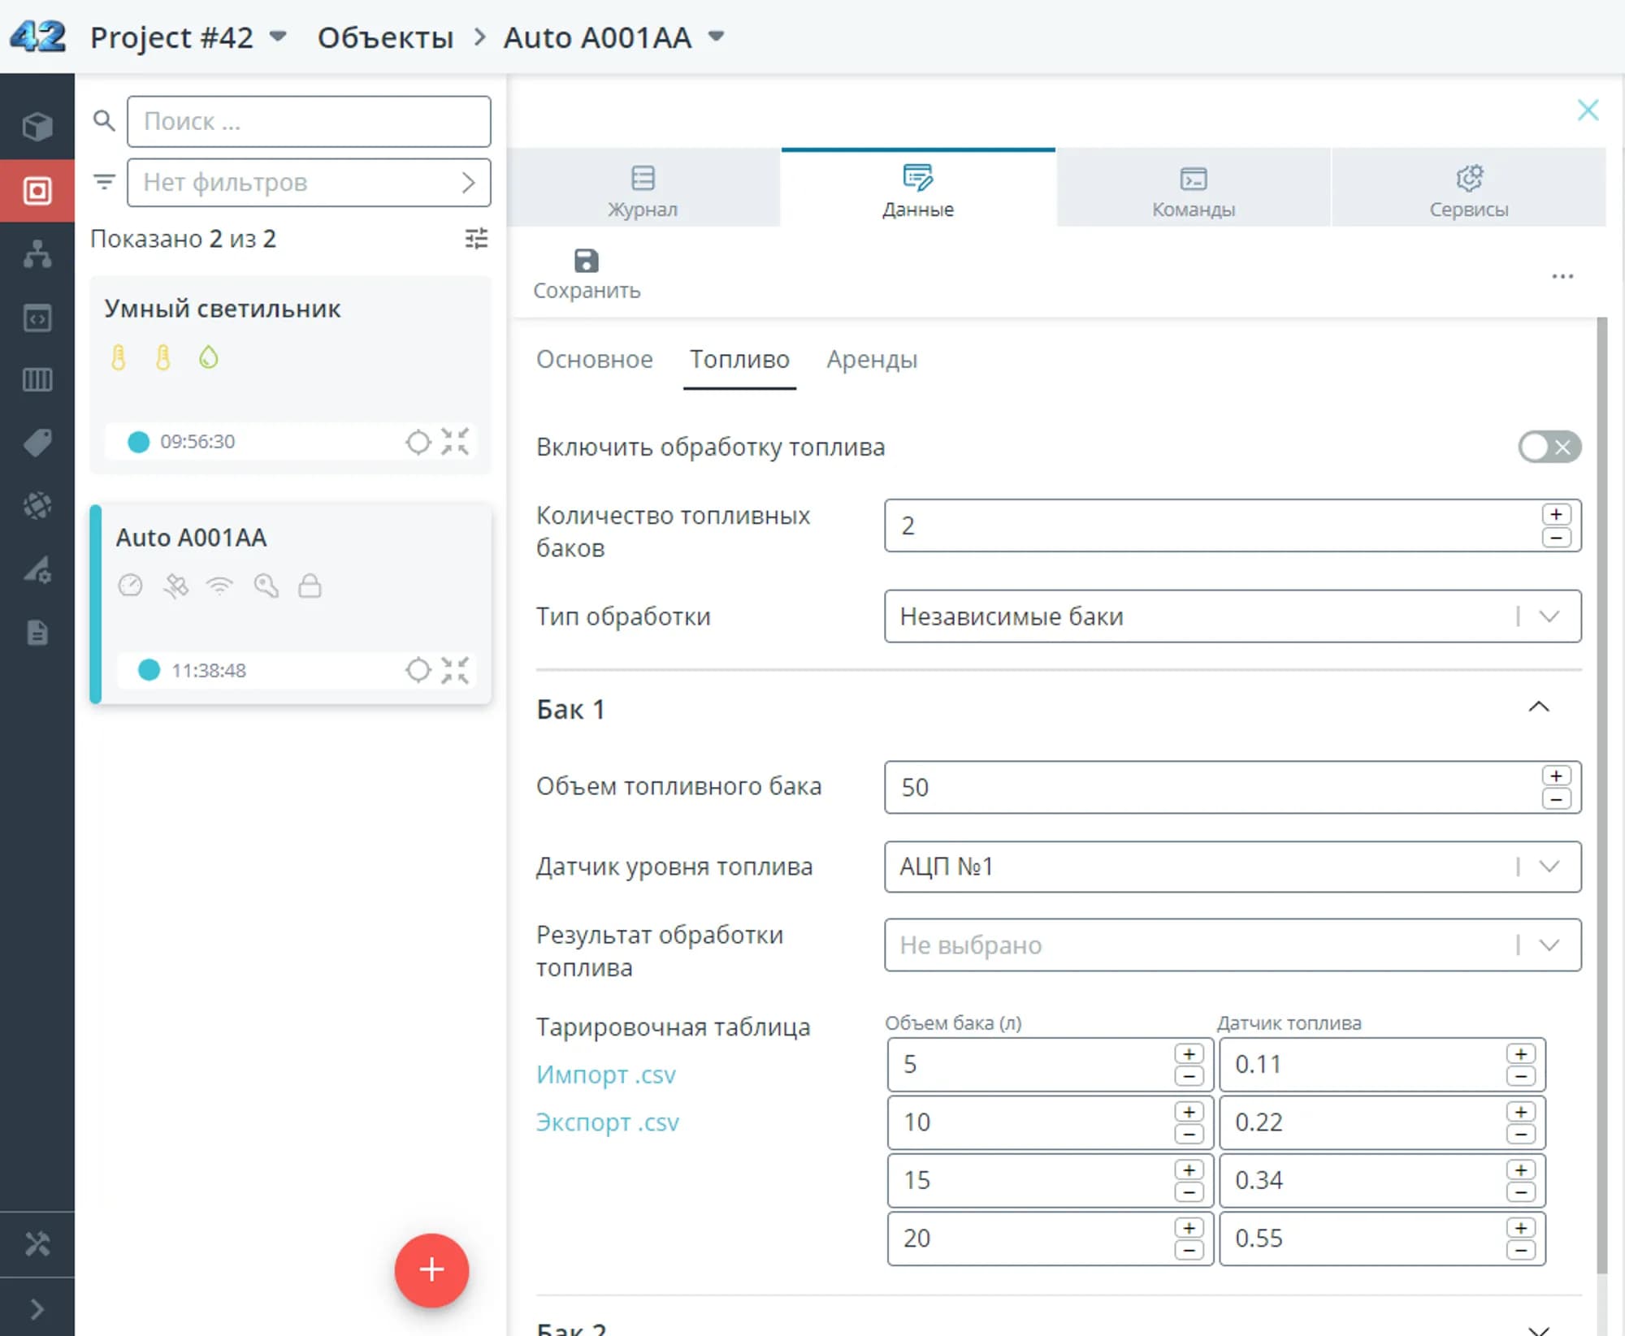
Task: Open the filter settings sliders icon
Action: point(477,239)
